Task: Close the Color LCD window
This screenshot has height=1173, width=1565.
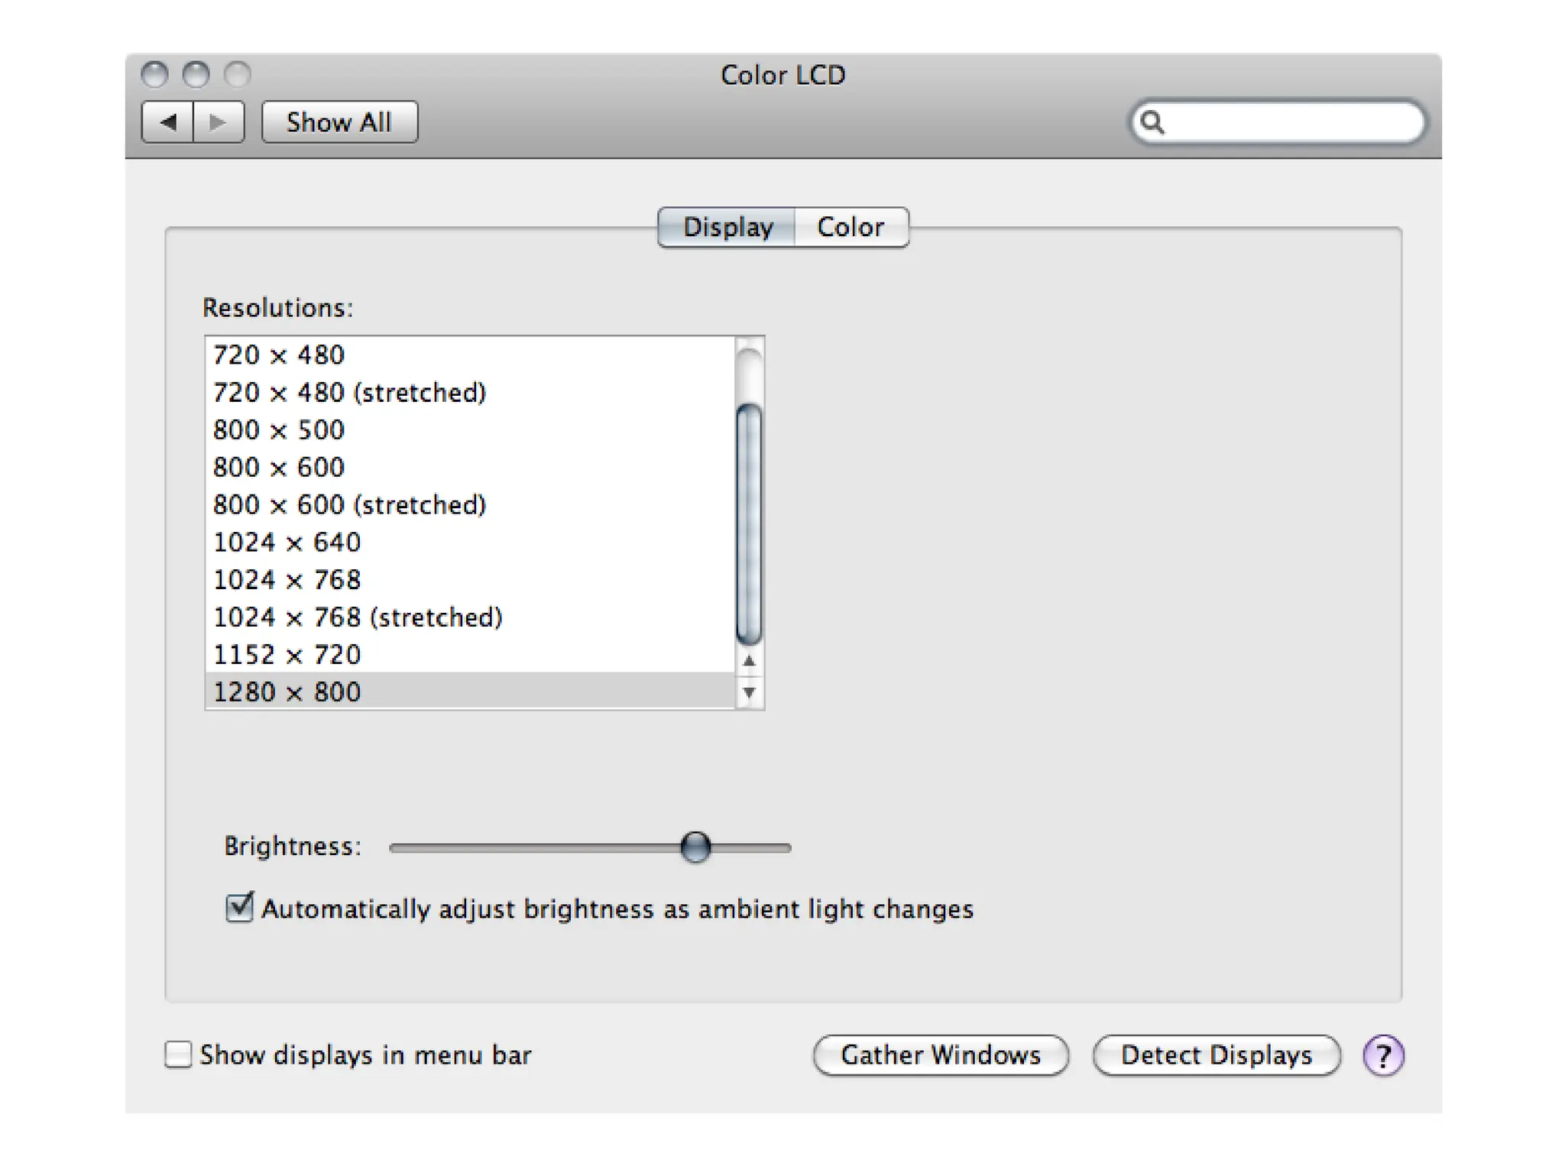Action: (155, 75)
